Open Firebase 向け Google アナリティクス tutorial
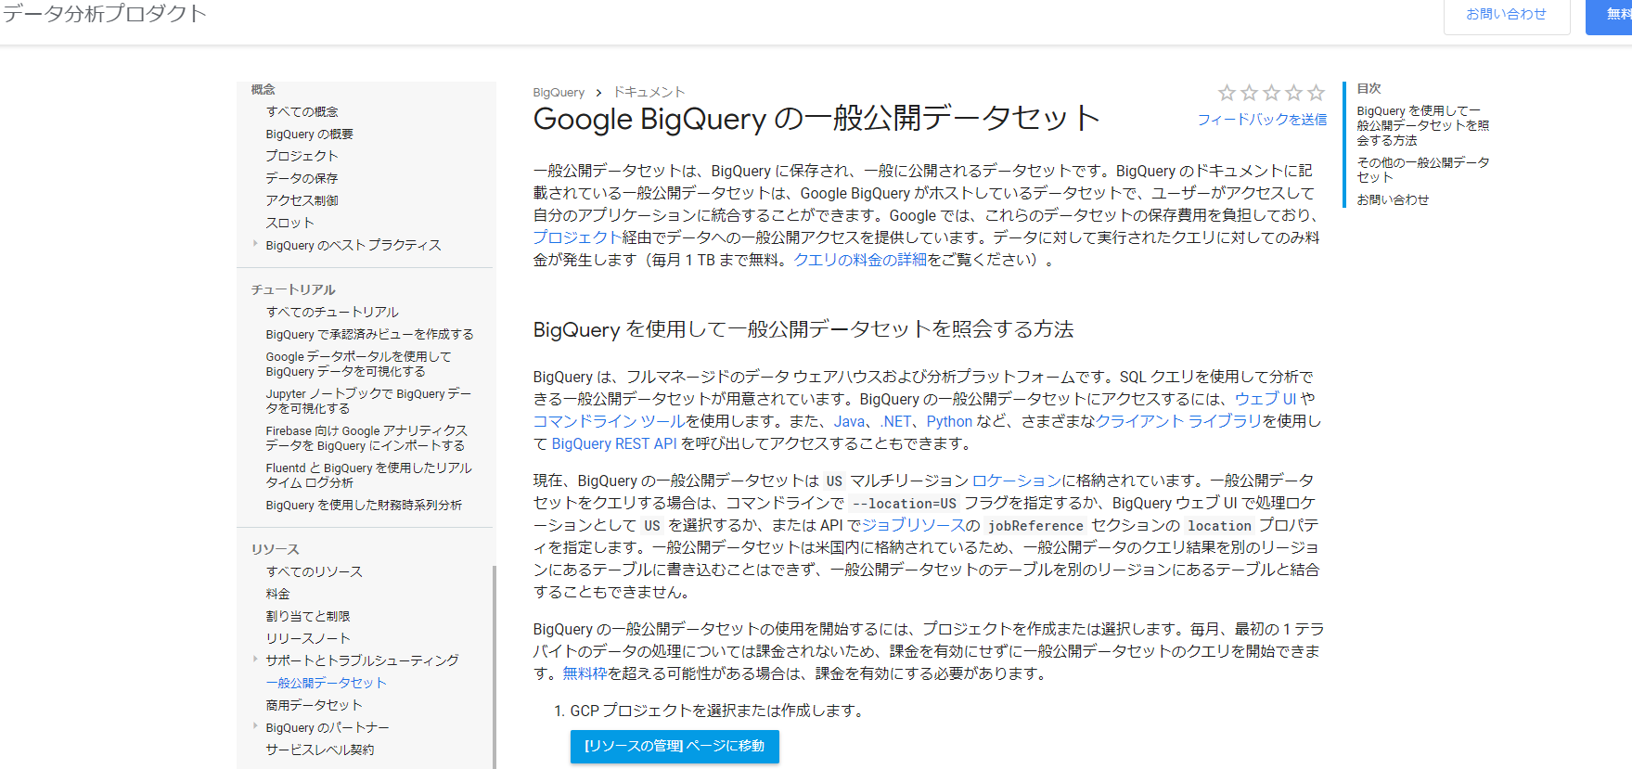1632x769 pixels. point(366,438)
